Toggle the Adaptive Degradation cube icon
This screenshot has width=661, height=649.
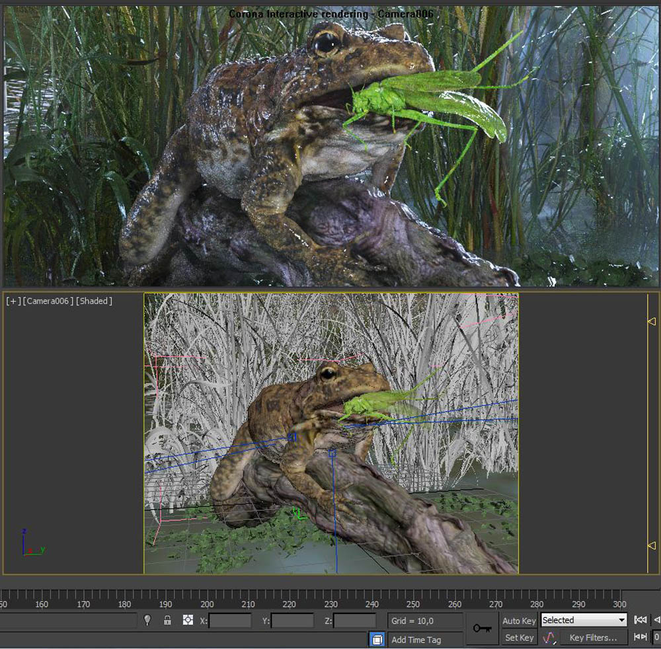pyautogui.click(x=377, y=639)
